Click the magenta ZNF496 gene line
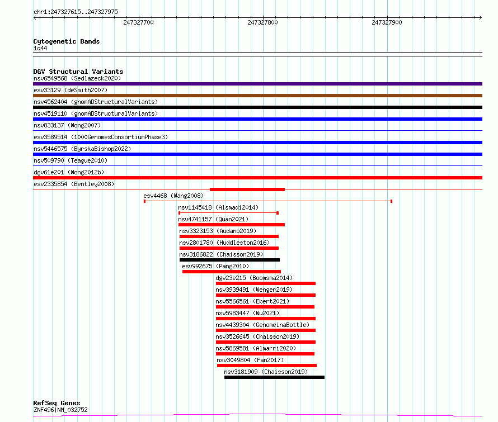 pos(257,415)
